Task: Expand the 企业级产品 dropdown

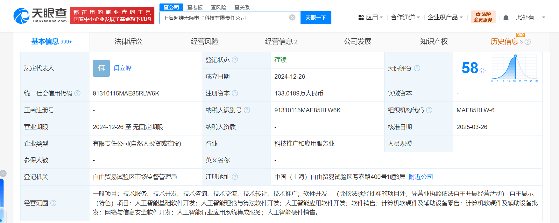Action: tap(445, 17)
